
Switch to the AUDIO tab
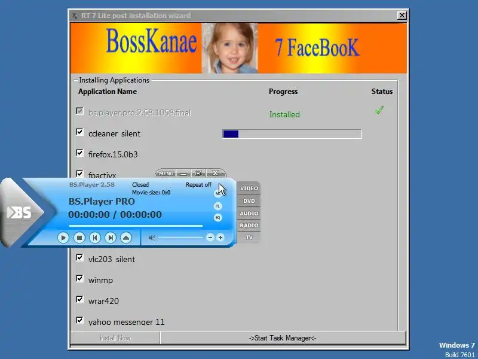point(249,214)
